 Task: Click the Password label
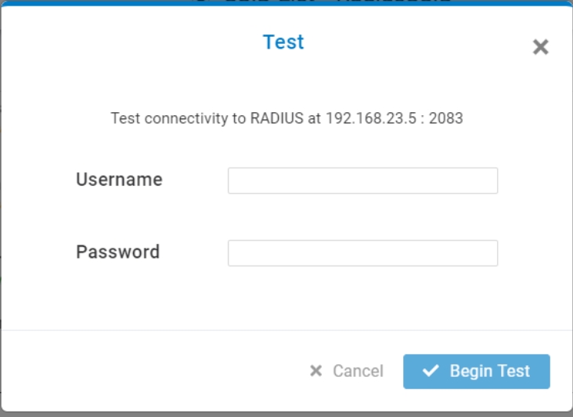tap(117, 252)
